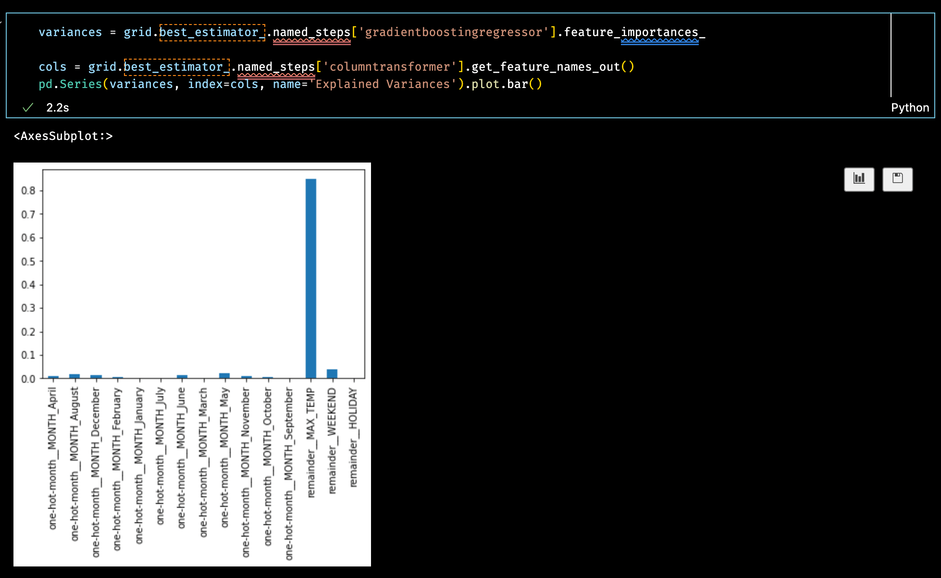Click 'cols' variable at start of second line
941x578 pixels.
pyautogui.click(x=52, y=67)
